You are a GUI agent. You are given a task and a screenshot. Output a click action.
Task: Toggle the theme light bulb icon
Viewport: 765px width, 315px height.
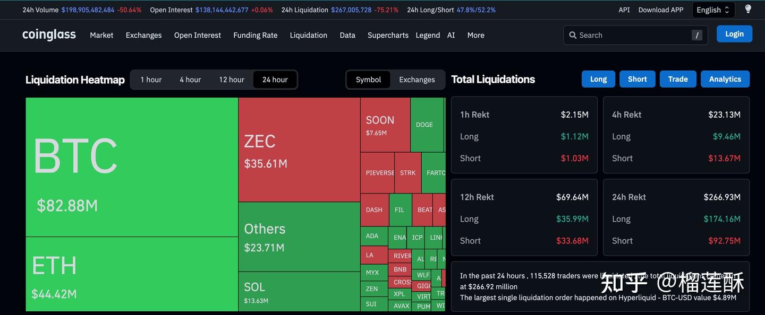click(x=748, y=9)
